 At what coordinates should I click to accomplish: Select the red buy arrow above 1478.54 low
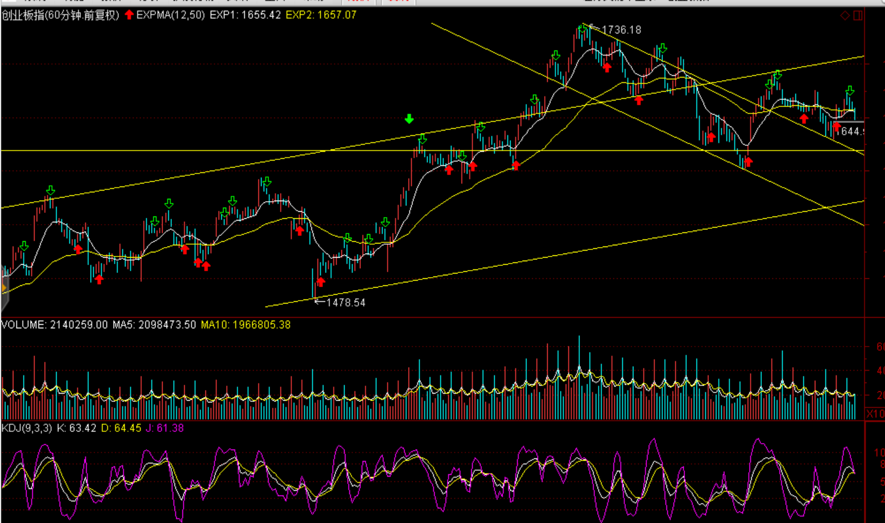[321, 282]
